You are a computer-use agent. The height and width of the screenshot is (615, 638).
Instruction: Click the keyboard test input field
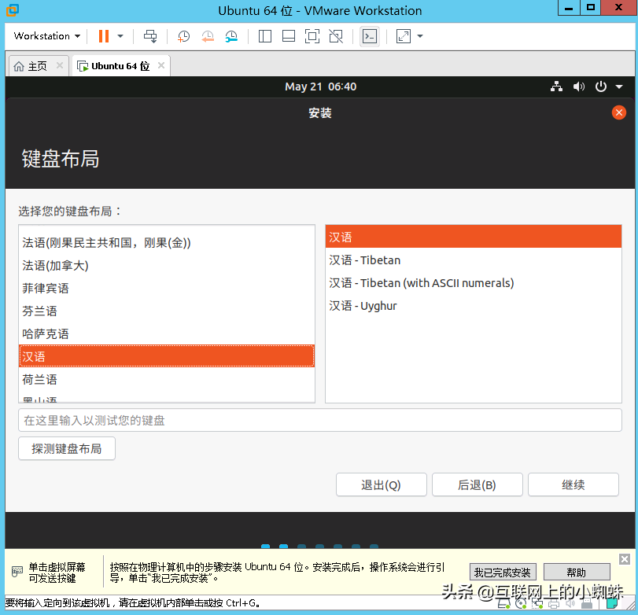(319, 420)
